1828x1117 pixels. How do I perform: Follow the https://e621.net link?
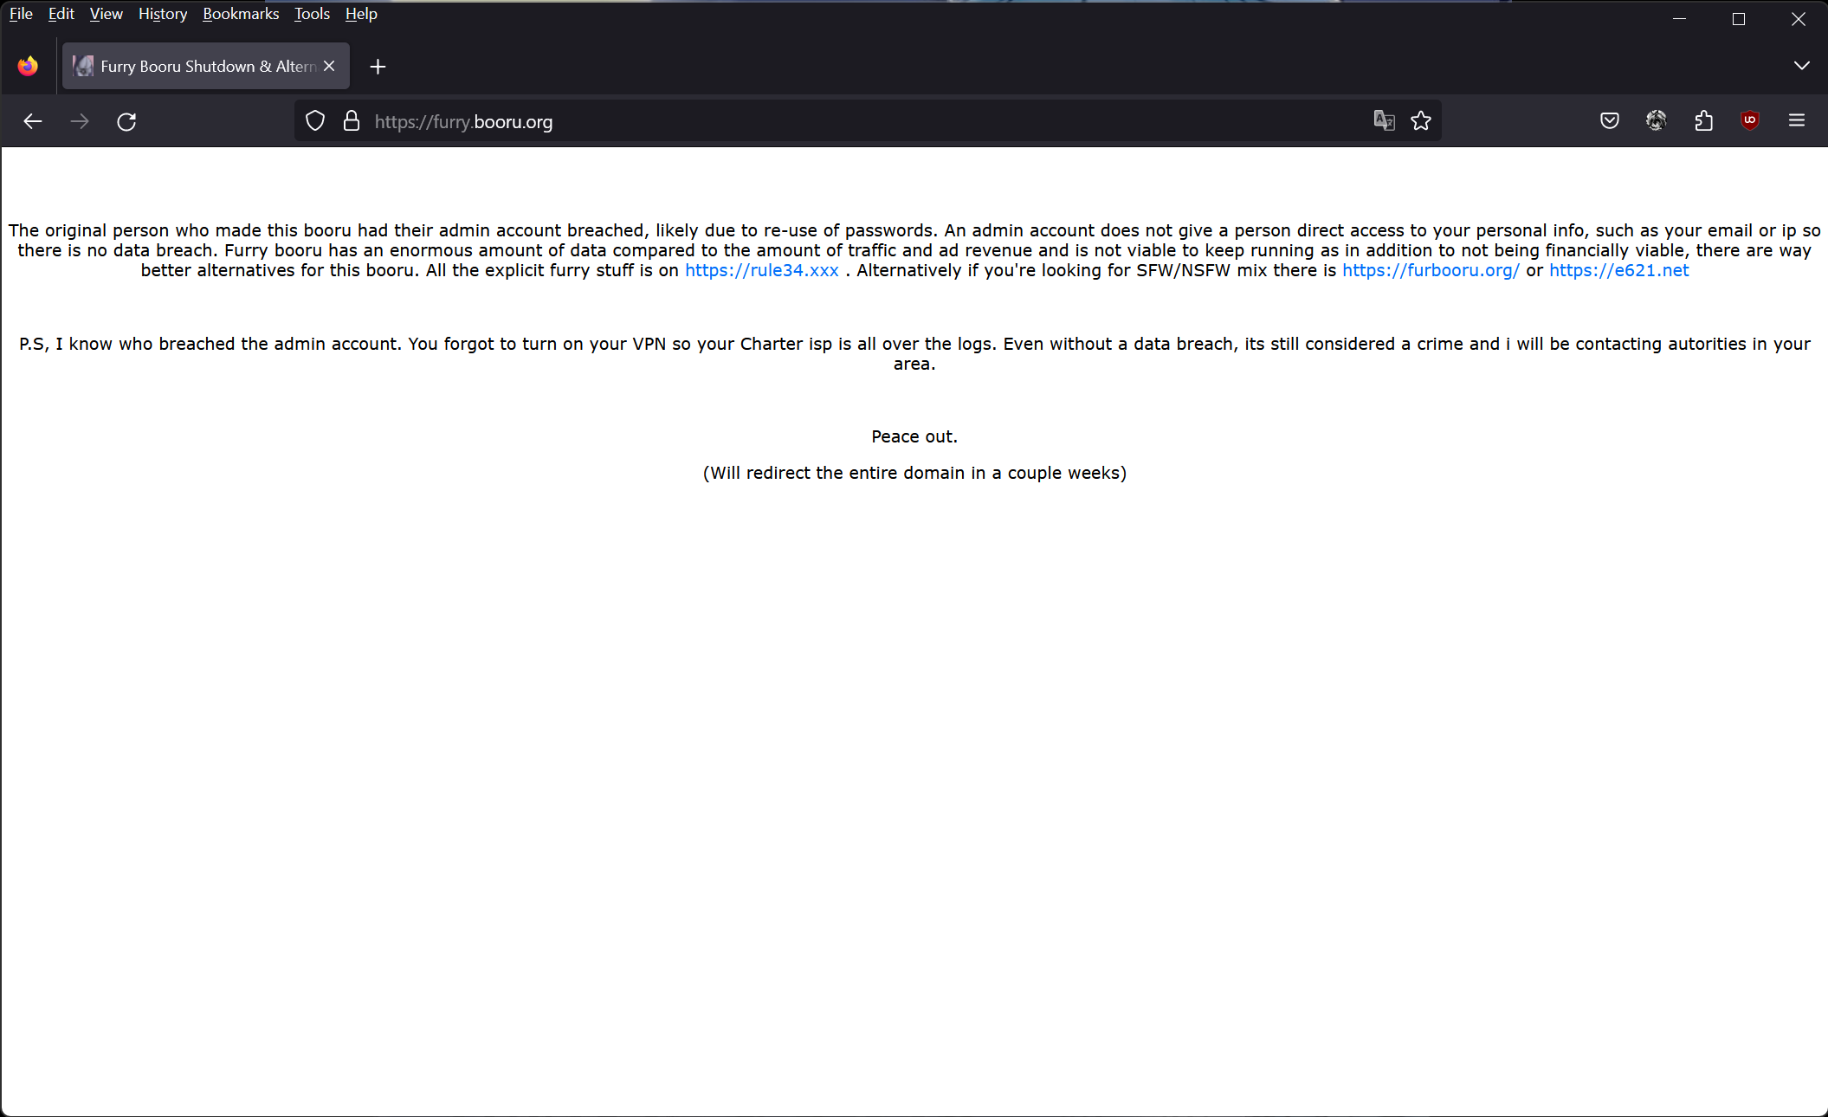(1619, 270)
